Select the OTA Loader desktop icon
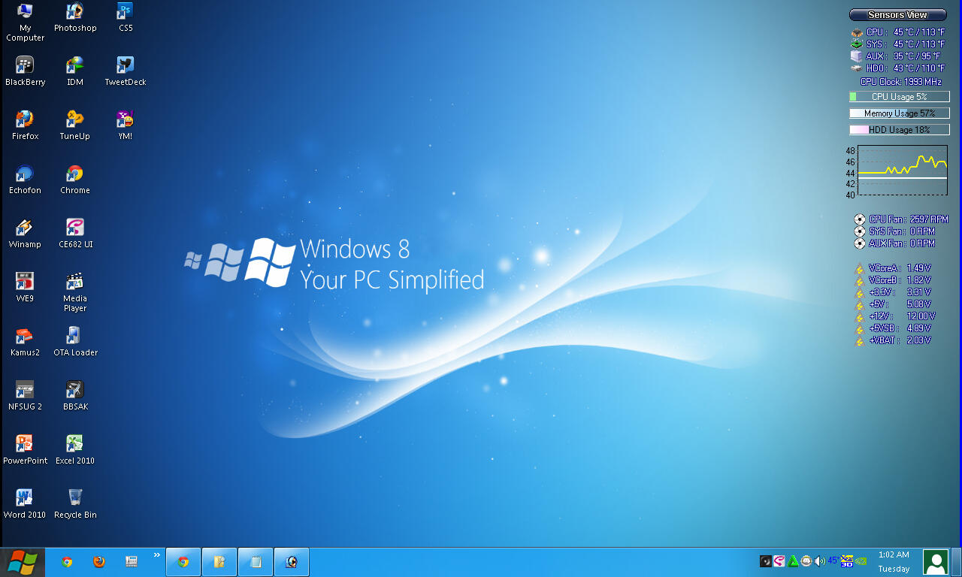962x577 pixels. tap(75, 342)
